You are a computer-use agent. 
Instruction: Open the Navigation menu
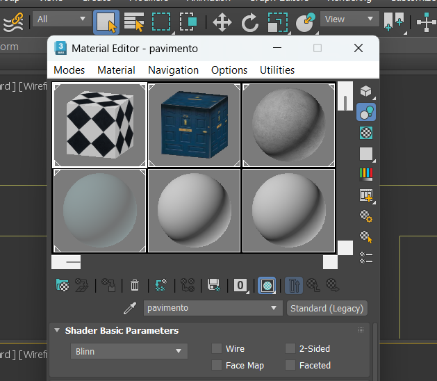click(173, 70)
